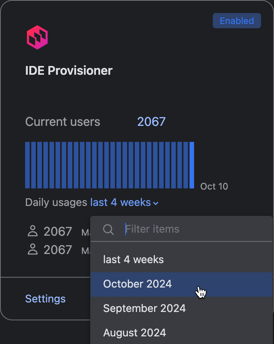
Task: Click the person icon beside the top 2067 count
Action: (x=33, y=231)
